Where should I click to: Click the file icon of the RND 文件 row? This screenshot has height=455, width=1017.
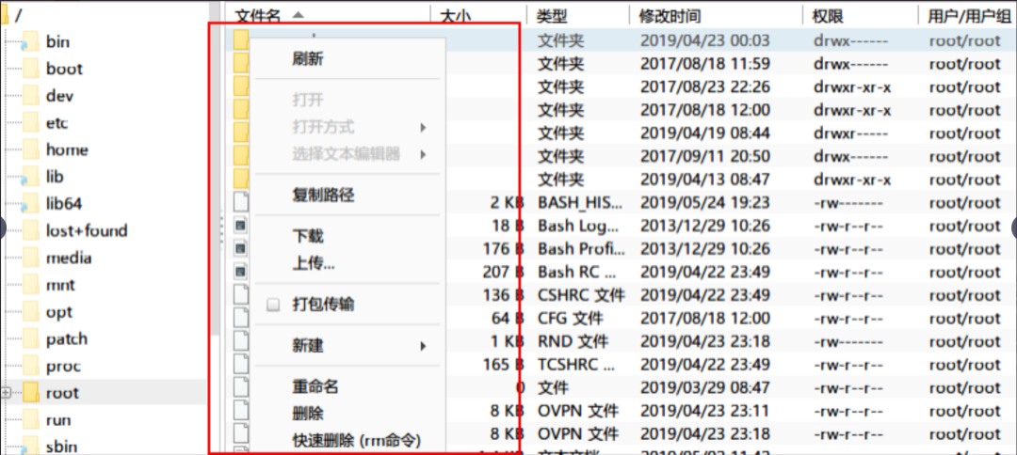241,341
